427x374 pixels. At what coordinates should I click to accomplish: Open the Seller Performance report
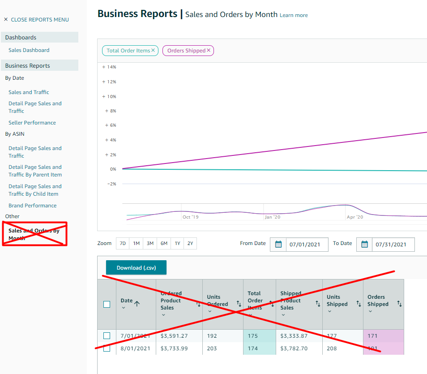(x=32, y=123)
